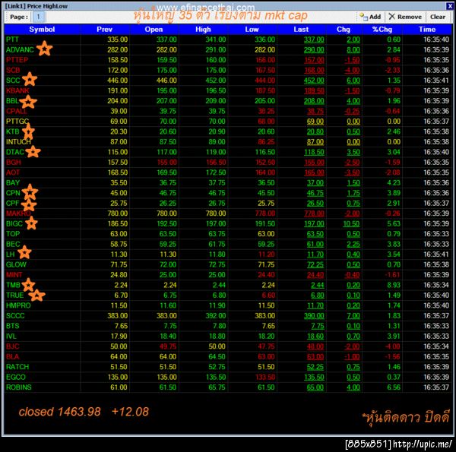Click ADVANC last price 290.00
Screen dimensions: 456x452
click(x=314, y=50)
